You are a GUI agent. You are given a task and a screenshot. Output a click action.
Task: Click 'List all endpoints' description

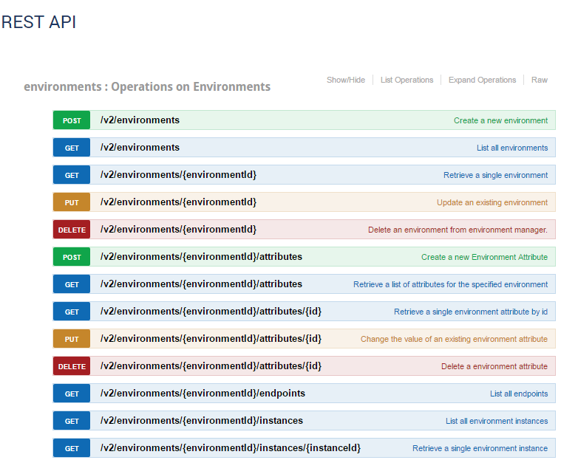point(519,394)
